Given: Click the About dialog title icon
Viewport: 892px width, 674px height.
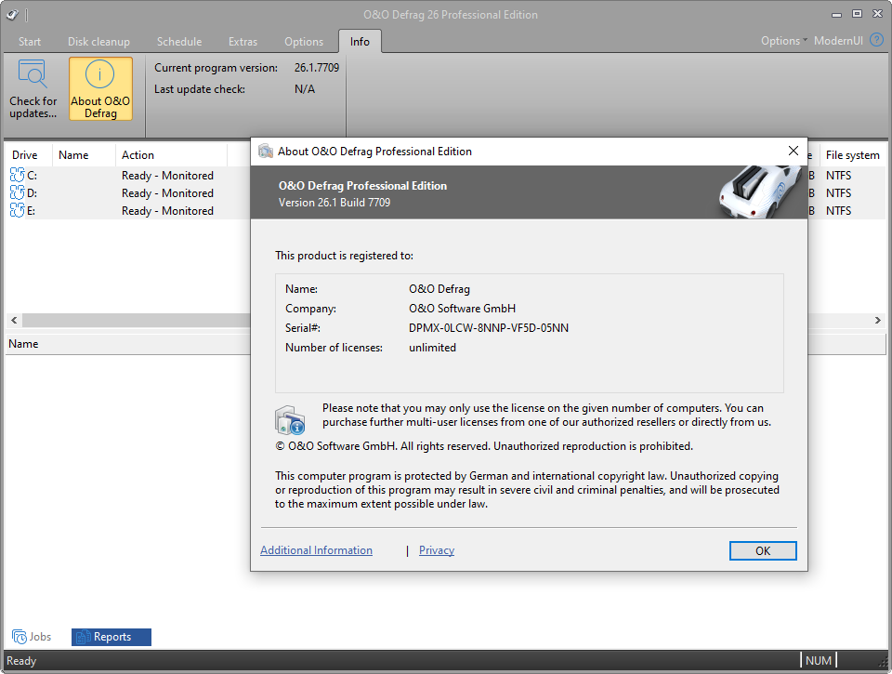Looking at the screenshot, I should click(266, 152).
